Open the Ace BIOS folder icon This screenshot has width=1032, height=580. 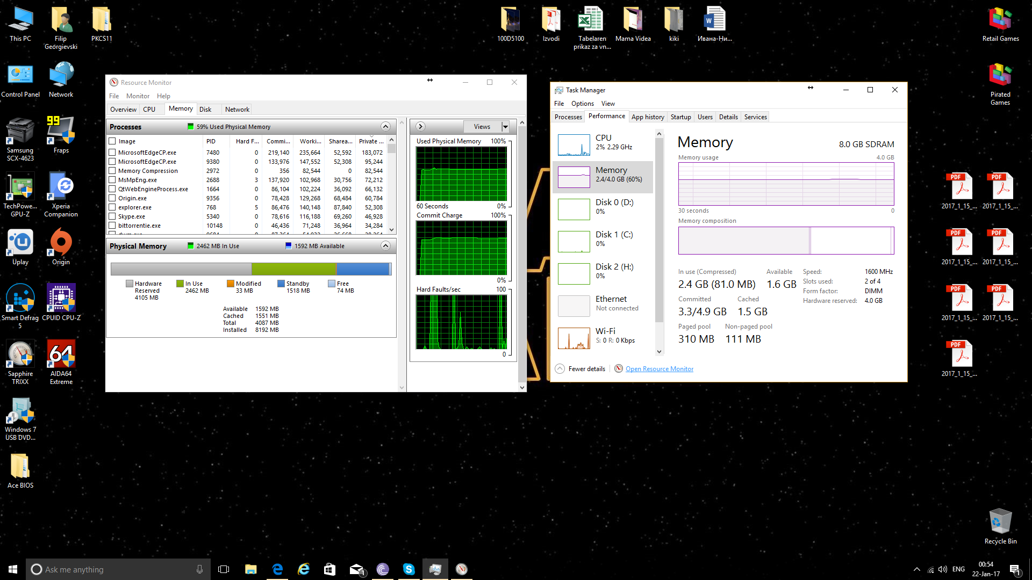click(x=20, y=470)
